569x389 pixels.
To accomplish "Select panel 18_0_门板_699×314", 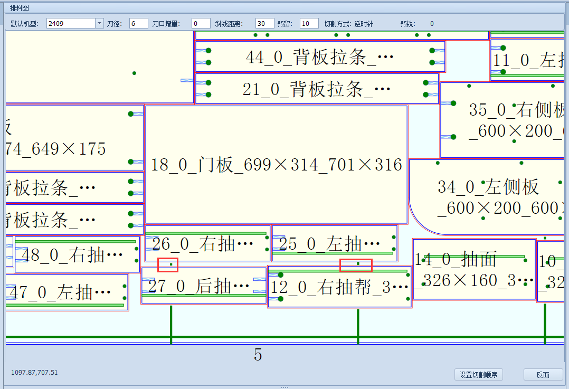I will pos(276,165).
